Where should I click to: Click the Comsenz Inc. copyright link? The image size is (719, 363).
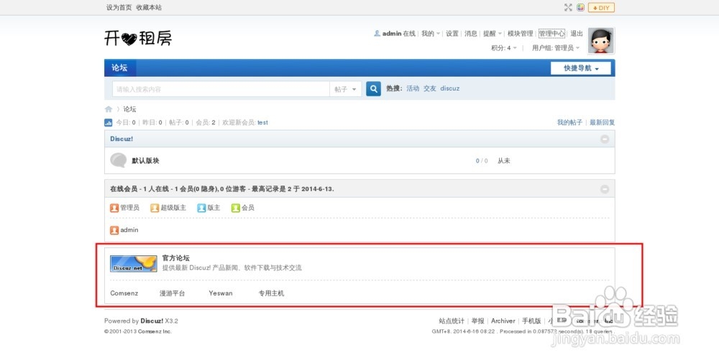click(x=155, y=331)
